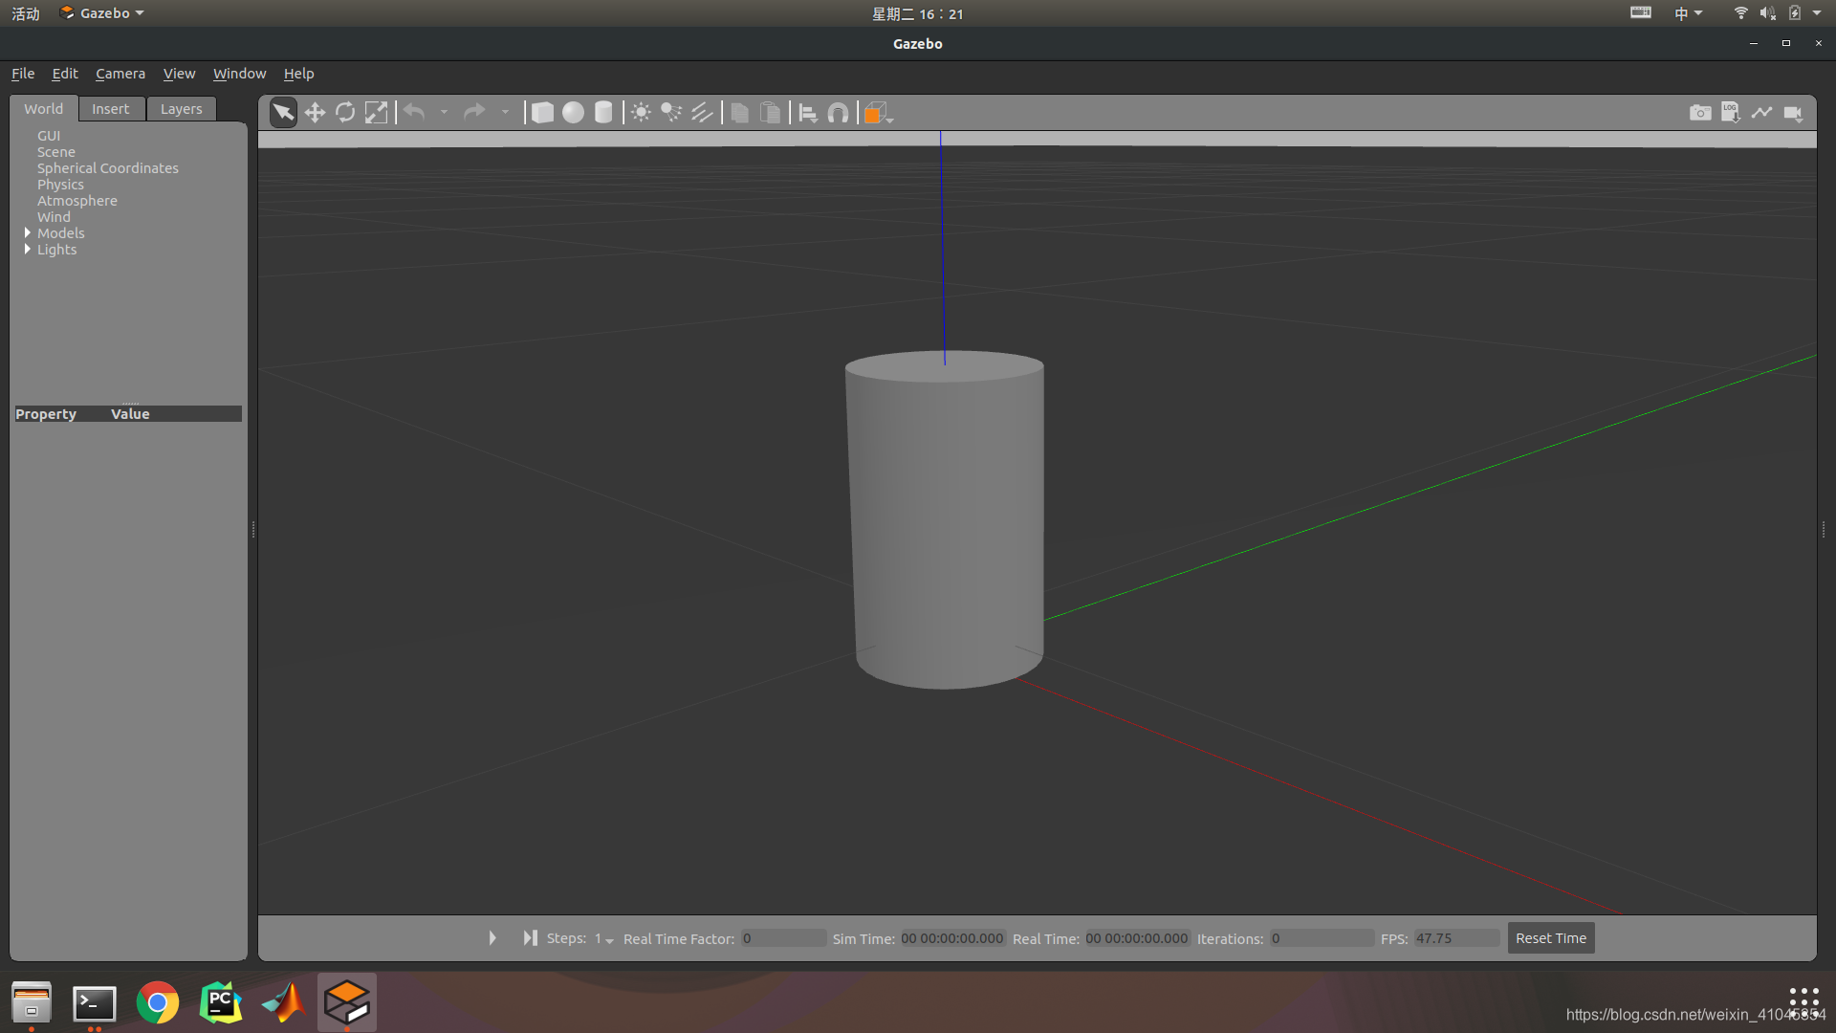Click the Undo arrow icon
The width and height of the screenshot is (1836, 1033).
pos(414,113)
